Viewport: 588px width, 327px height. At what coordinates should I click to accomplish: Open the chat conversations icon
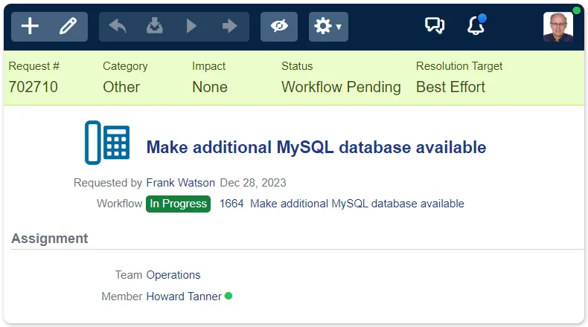pyautogui.click(x=435, y=26)
